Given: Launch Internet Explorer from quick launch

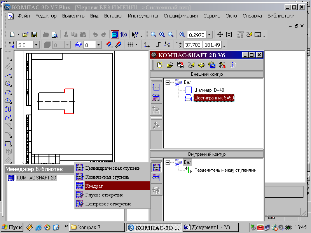Looking at the screenshot, I should [x=38, y=227].
